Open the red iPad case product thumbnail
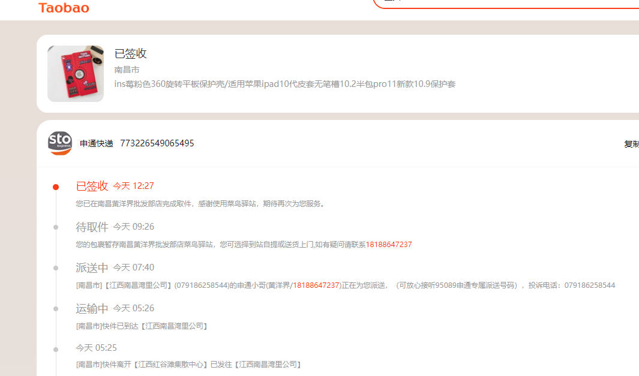This screenshot has width=639, height=376. point(76,74)
